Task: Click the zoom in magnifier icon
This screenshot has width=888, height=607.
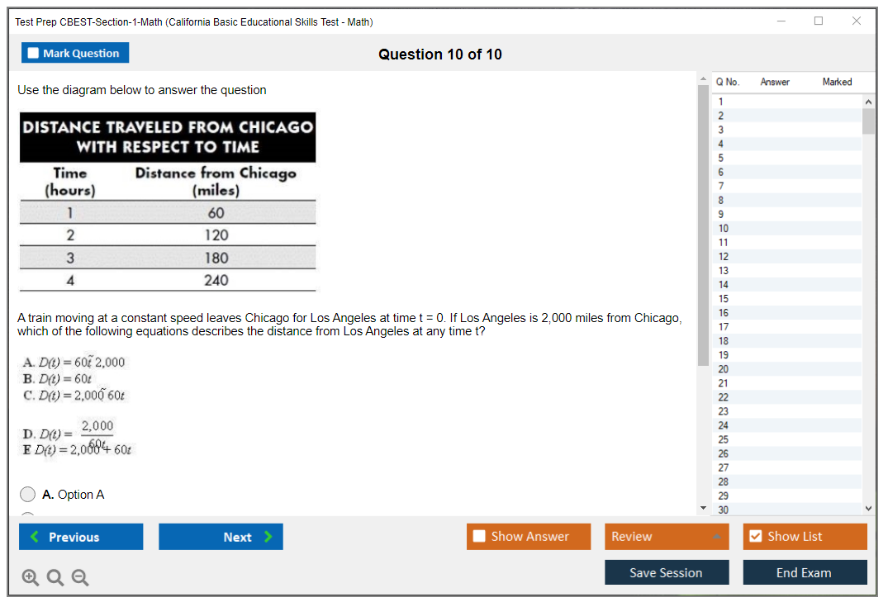Action: pos(30,578)
